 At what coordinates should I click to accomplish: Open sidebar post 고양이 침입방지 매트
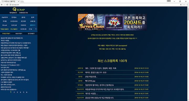tap(7, 72)
